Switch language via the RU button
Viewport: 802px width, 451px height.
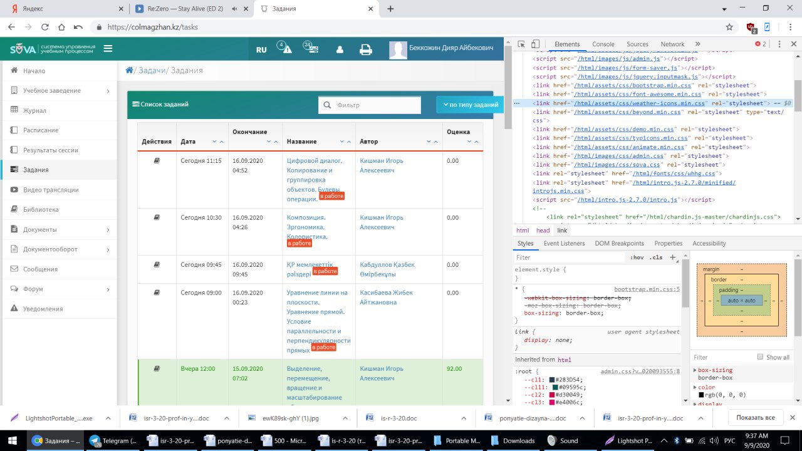(x=261, y=49)
